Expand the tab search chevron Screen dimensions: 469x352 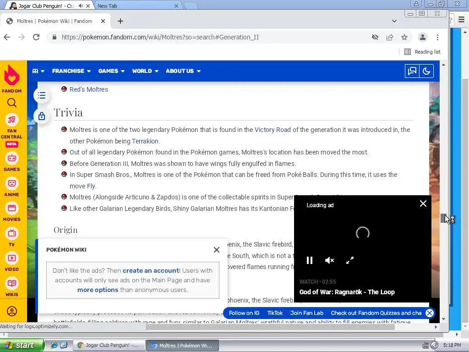point(394,21)
